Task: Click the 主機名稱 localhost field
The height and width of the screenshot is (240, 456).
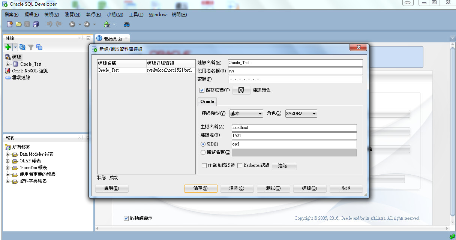Action: 294,128
